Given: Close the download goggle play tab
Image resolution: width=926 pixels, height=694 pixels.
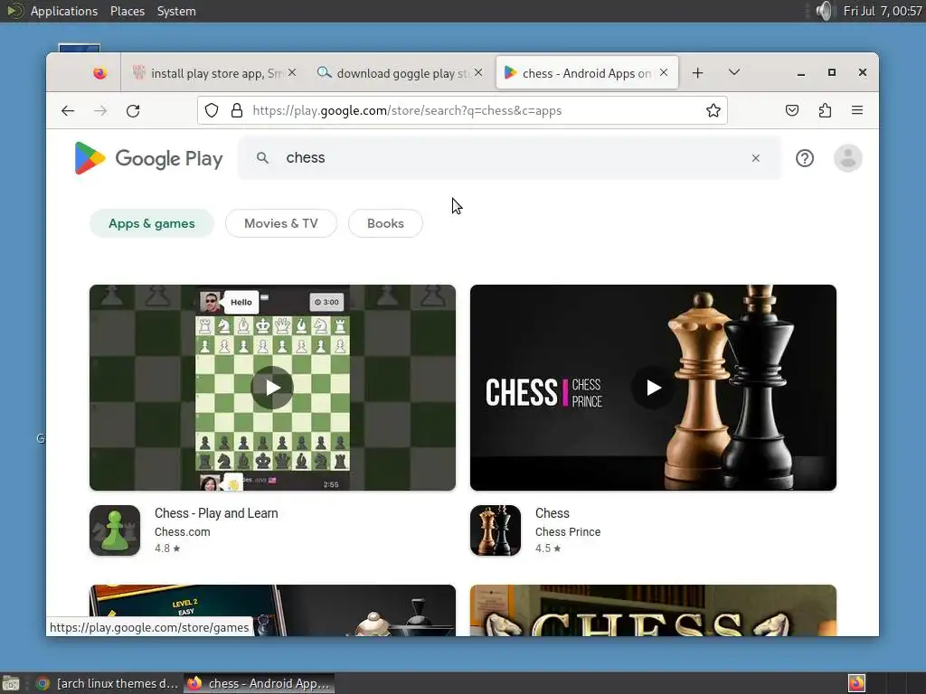Looking at the screenshot, I should pos(478,72).
